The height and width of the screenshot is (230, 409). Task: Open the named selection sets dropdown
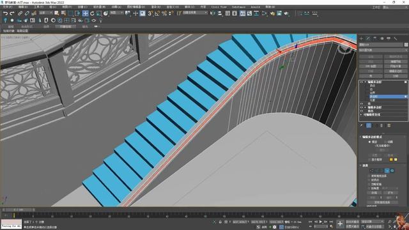(x=195, y=13)
